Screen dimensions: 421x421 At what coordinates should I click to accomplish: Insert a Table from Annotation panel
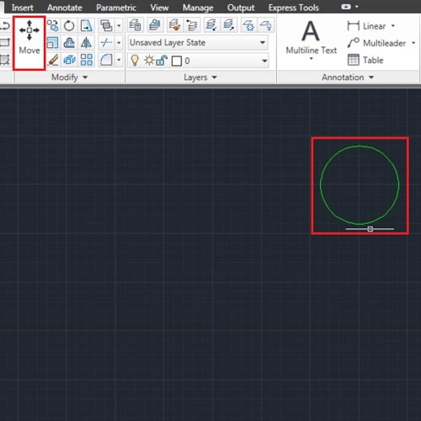[365, 60]
